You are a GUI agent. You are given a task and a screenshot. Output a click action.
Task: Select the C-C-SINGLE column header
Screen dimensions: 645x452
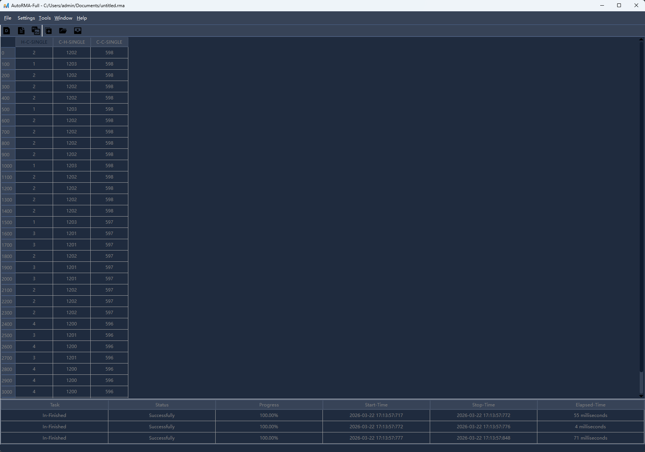109,42
